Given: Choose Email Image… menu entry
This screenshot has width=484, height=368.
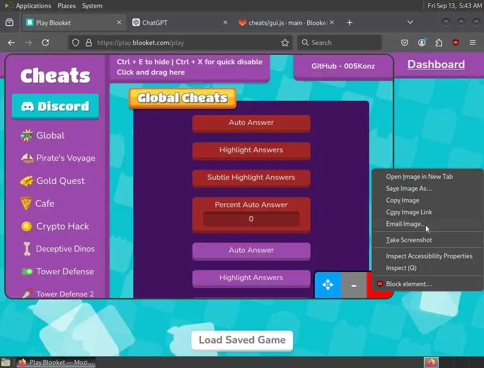Looking at the screenshot, I should [x=427, y=224].
